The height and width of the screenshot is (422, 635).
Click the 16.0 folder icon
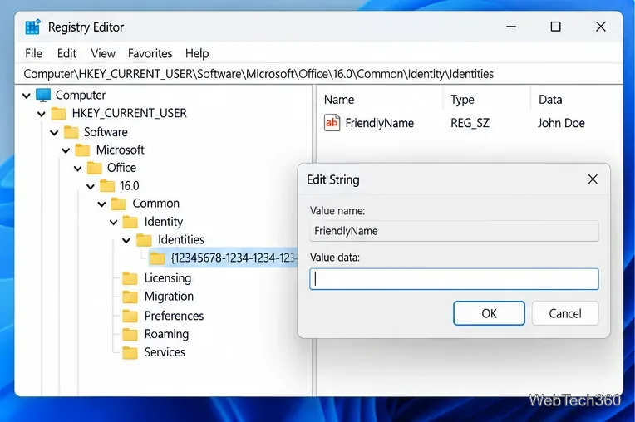click(107, 186)
